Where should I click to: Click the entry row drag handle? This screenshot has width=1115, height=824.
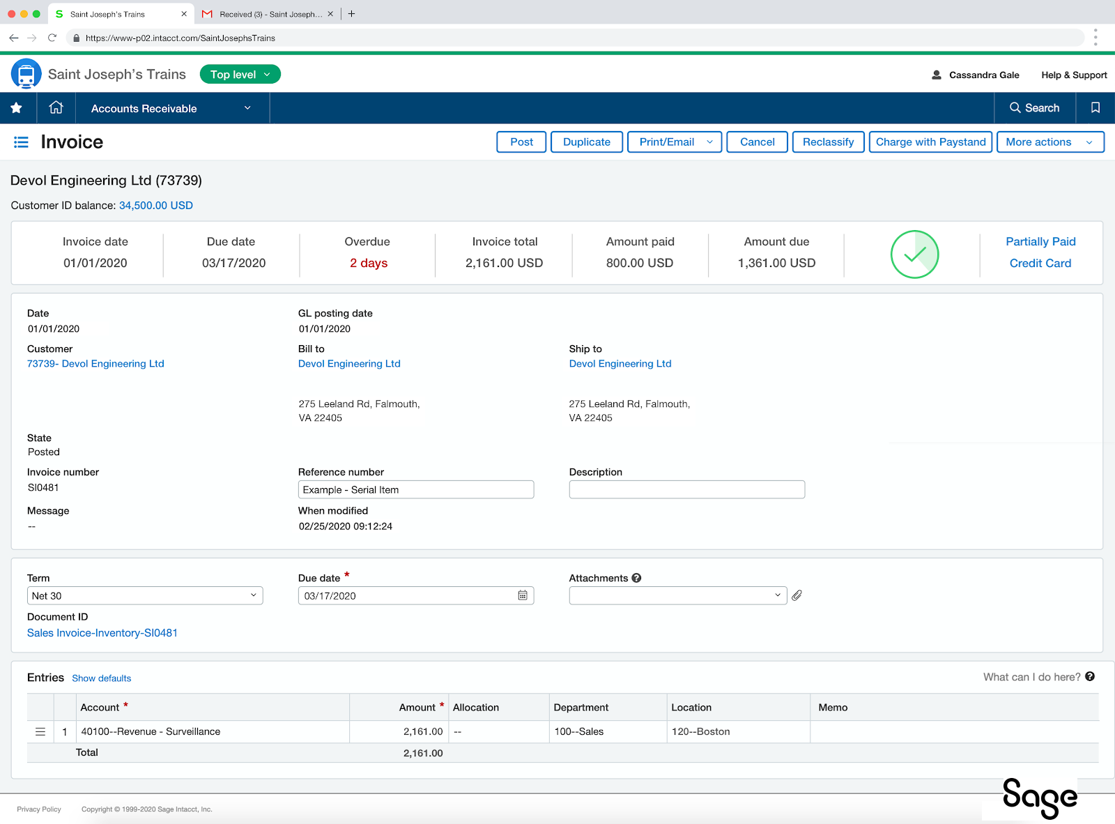(40, 732)
